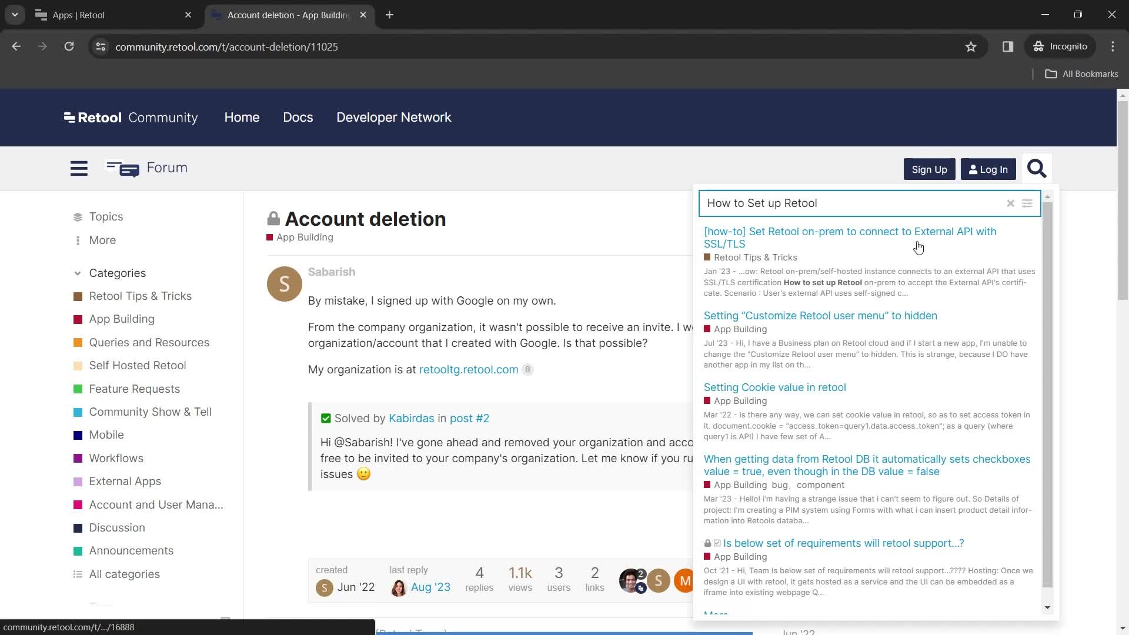Open result Is below set of requirements

843,543
